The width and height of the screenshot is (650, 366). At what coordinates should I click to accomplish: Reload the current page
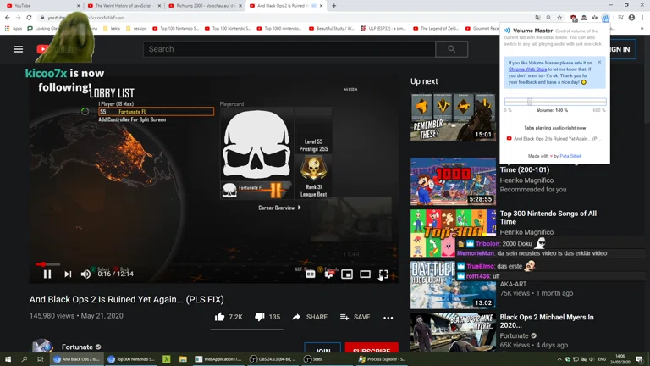(29, 18)
